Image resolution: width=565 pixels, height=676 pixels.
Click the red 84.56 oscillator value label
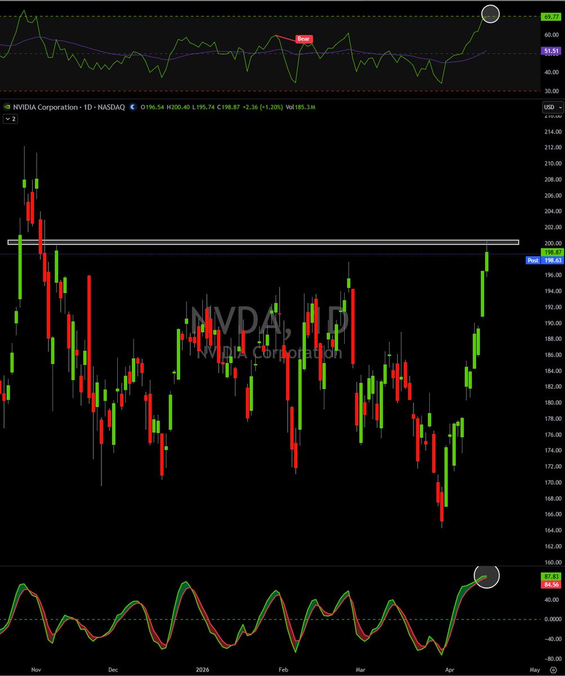[x=550, y=585]
